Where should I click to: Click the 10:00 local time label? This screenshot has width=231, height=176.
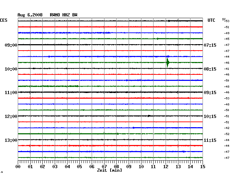(11, 69)
